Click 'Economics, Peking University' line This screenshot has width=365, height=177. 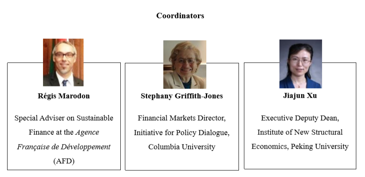300,146
